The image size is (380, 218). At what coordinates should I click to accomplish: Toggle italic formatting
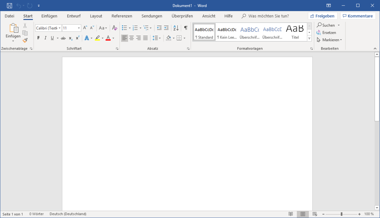click(x=45, y=38)
